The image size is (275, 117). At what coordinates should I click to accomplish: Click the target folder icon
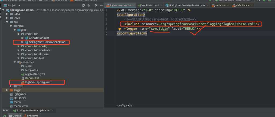tap(11, 90)
